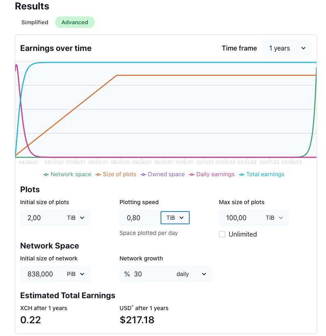Enable the Unlimited checkbox

coord(222,234)
